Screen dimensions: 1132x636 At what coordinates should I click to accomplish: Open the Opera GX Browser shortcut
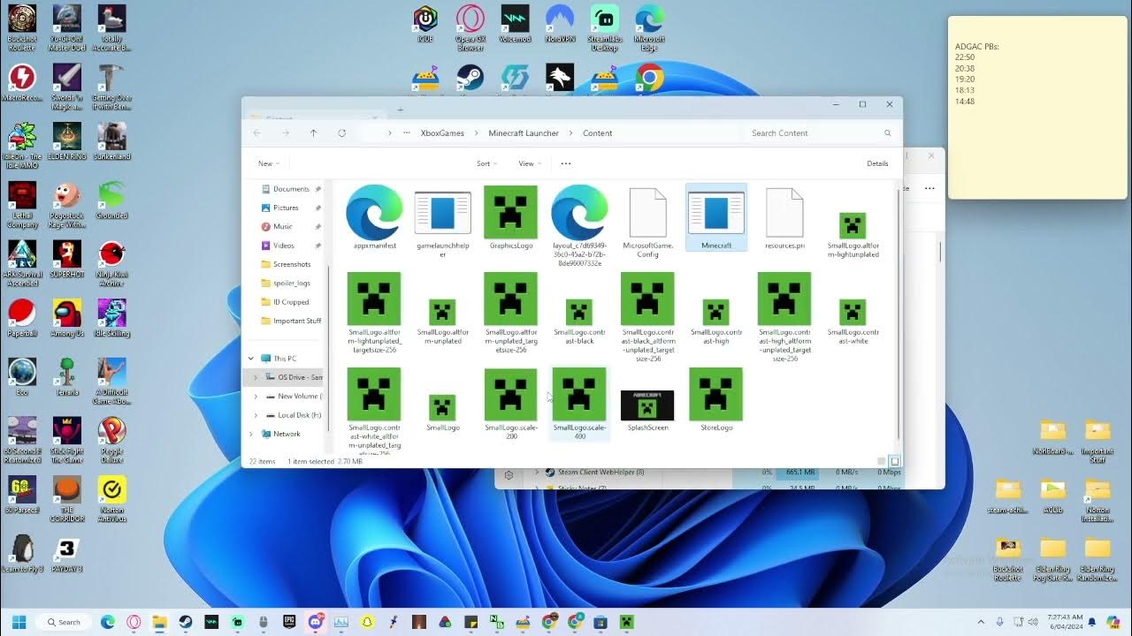point(470,28)
